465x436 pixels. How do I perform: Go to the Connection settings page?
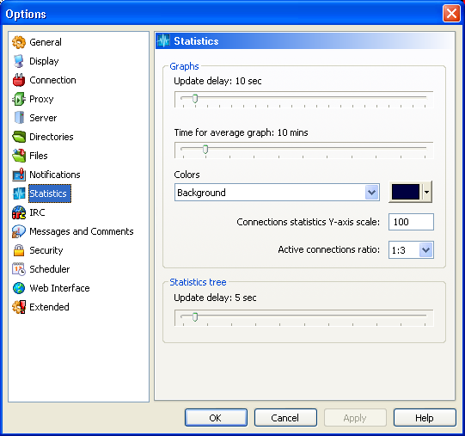point(52,80)
